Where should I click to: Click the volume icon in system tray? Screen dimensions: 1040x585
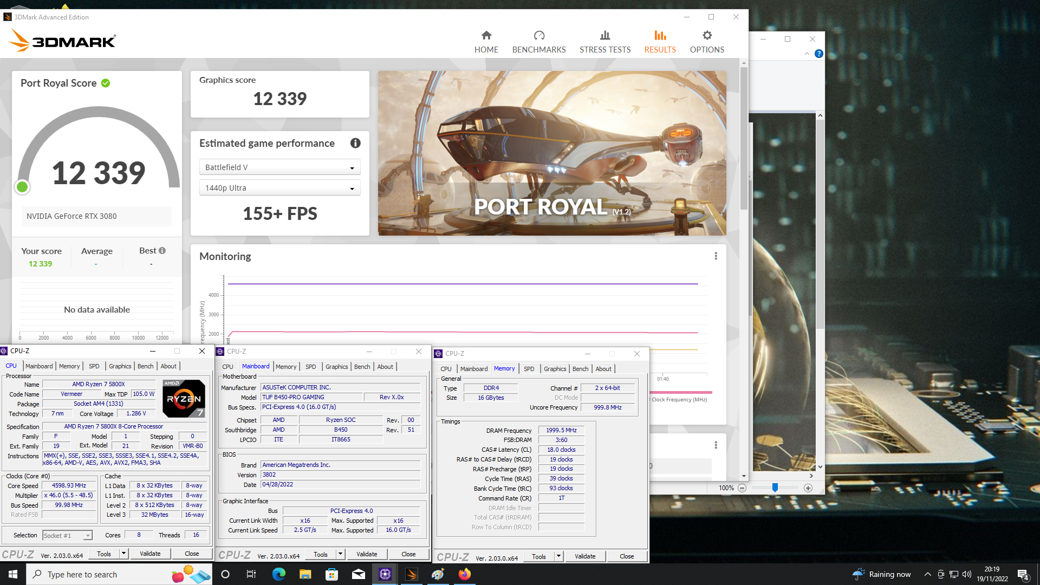[x=967, y=574]
